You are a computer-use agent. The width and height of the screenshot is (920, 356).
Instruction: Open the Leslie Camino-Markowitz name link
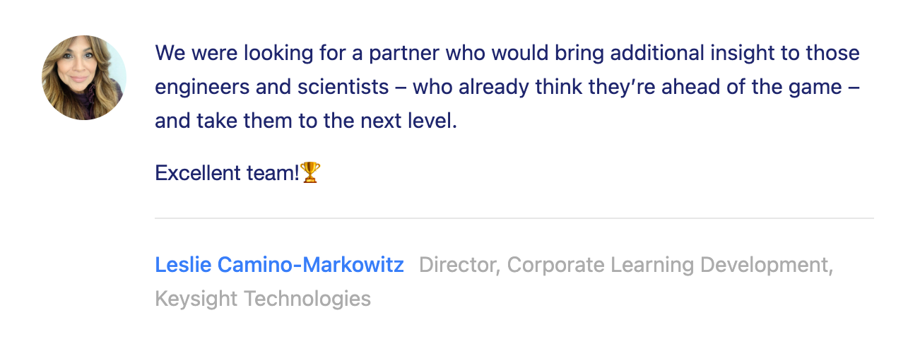click(x=280, y=266)
